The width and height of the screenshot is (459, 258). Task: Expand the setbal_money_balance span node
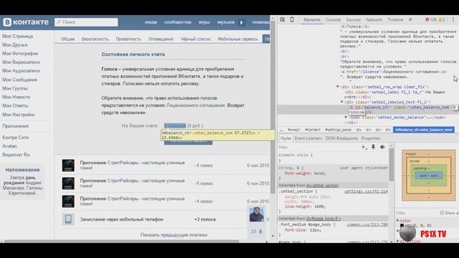pos(346,118)
